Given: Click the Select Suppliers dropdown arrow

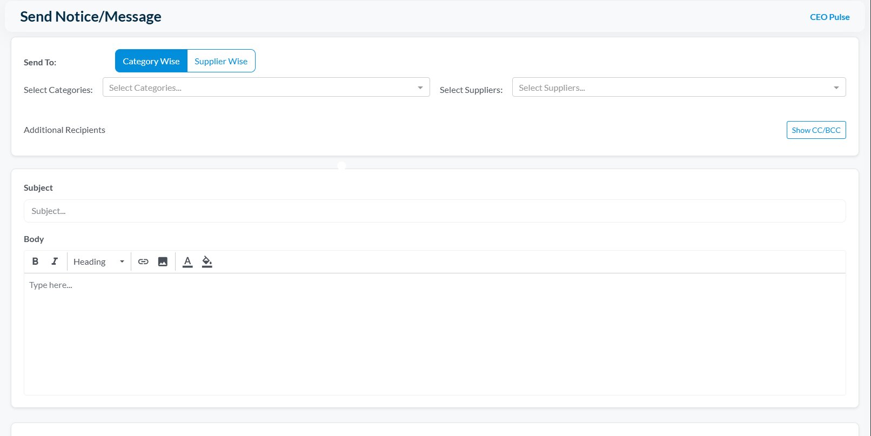Looking at the screenshot, I should pos(836,88).
